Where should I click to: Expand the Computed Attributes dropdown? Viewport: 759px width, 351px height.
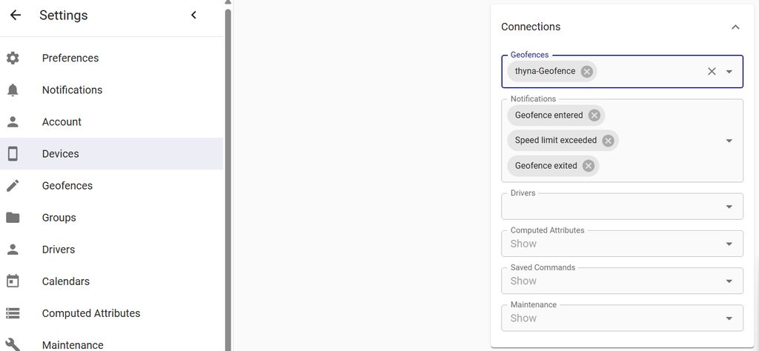point(729,244)
